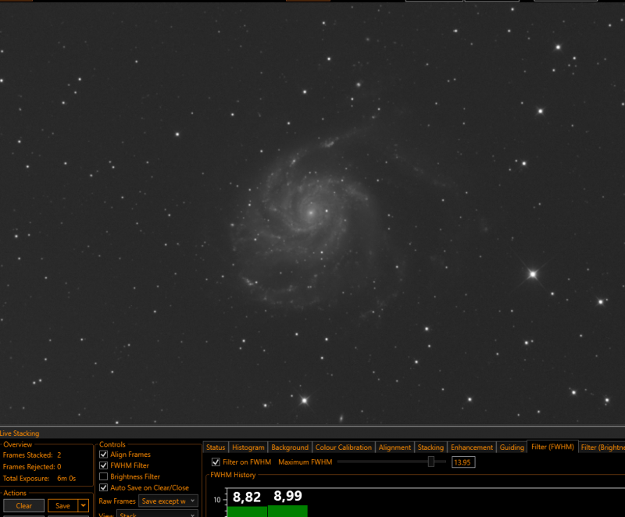
Task: Click the Maximum FWHM value field
Action: coord(463,462)
